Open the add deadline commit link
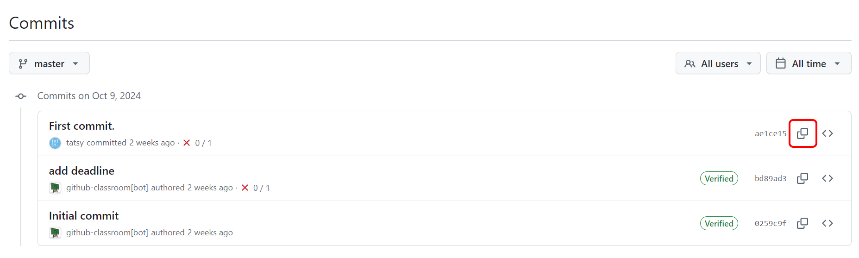Screen dimensions: 859x258 click(x=82, y=171)
